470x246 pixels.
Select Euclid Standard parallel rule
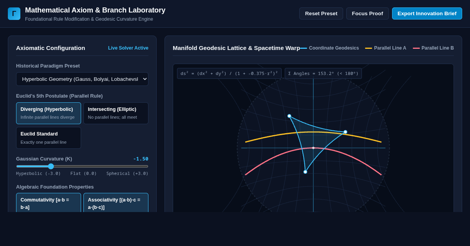(49, 138)
